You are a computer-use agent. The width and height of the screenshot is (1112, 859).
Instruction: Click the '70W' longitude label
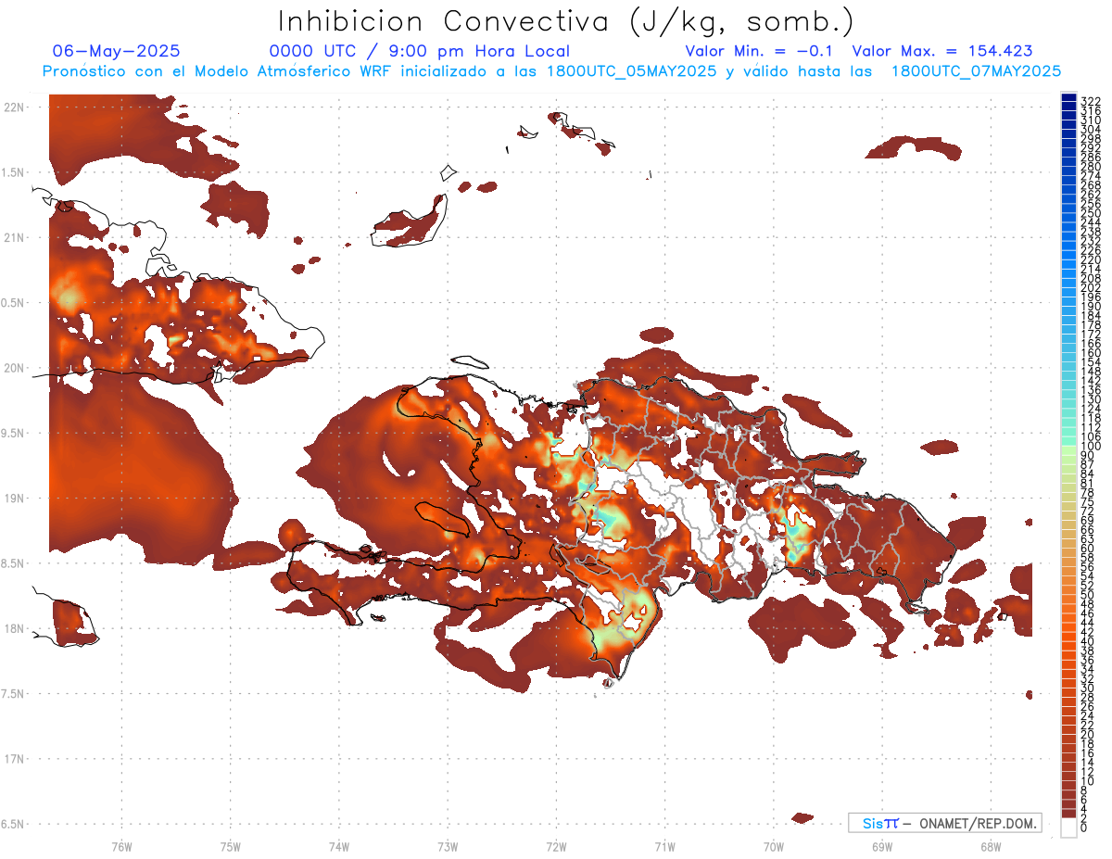774,845
